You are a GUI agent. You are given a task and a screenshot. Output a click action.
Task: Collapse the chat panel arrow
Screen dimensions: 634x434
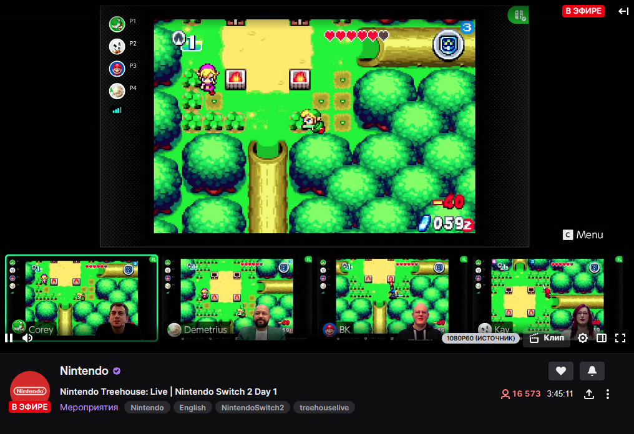(623, 11)
